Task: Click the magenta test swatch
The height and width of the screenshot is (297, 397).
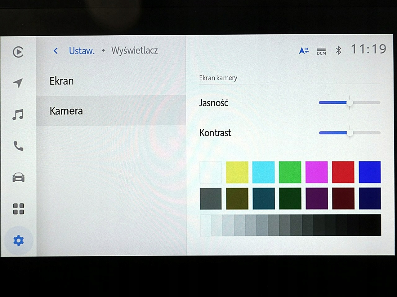Action: click(316, 172)
